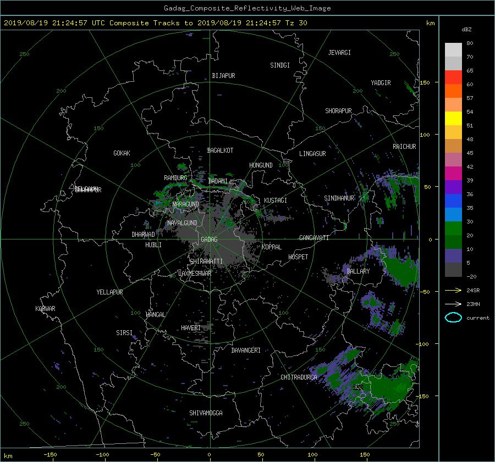This screenshot has width=495, height=462.
Task: Click the SHIRAHATTI city label
Action: point(206,261)
